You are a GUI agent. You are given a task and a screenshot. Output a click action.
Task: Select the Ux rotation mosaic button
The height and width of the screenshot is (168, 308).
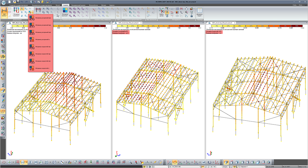(x=26, y=9)
